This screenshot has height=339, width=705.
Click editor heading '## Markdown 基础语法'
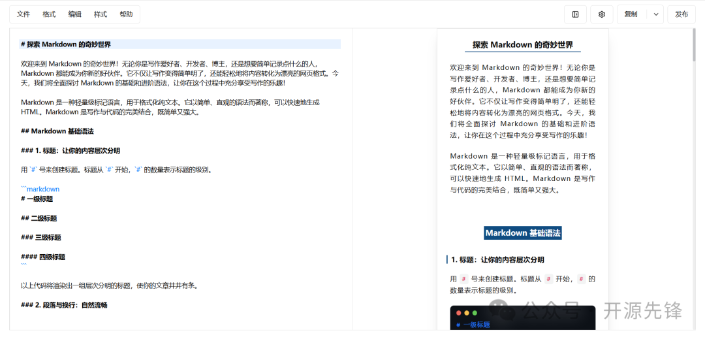point(57,131)
